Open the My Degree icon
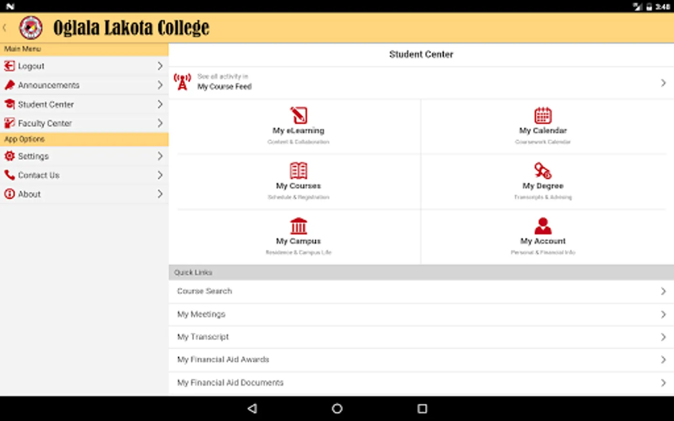The height and width of the screenshot is (421, 674). click(543, 170)
